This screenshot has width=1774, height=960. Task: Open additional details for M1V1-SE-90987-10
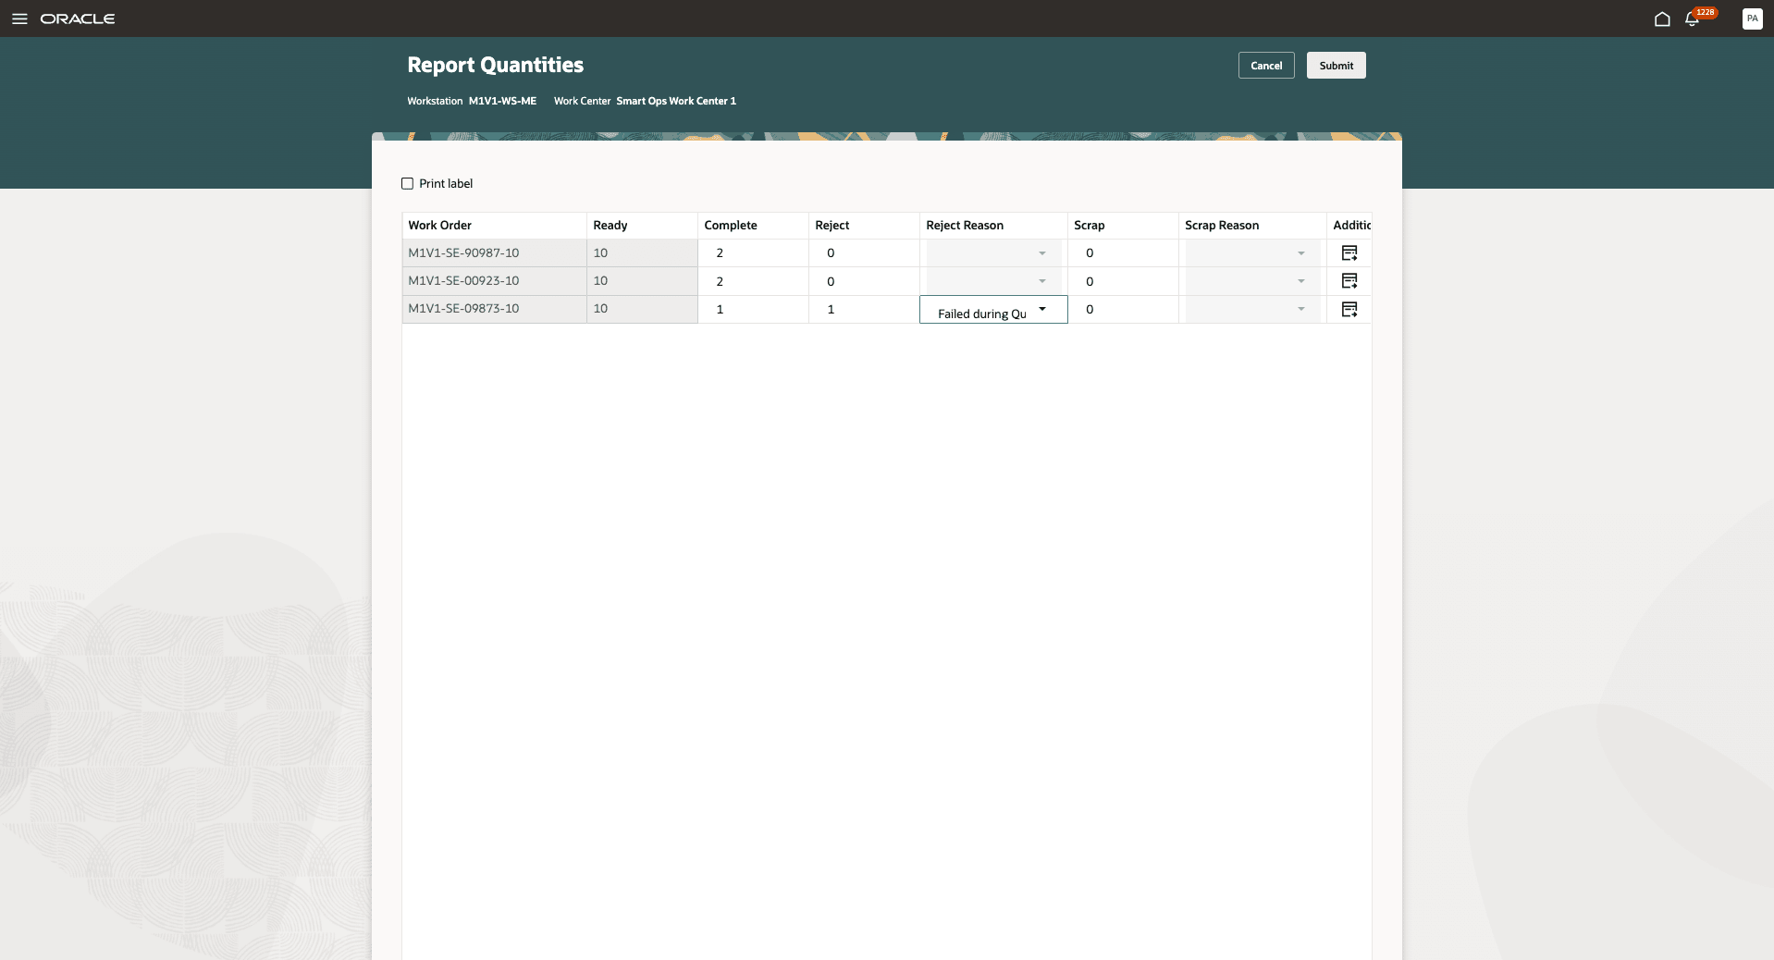[1349, 252]
